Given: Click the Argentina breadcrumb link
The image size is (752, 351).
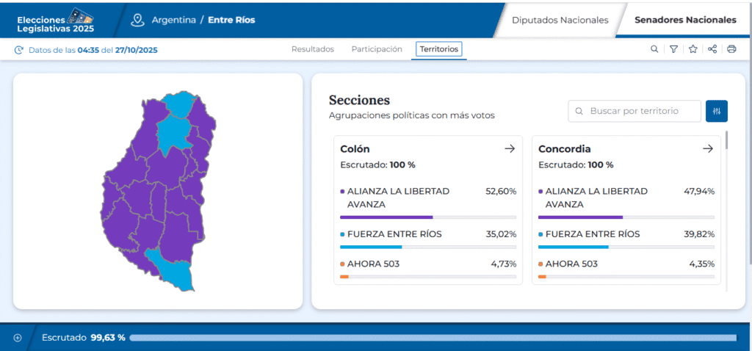Looking at the screenshot, I should (173, 20).
